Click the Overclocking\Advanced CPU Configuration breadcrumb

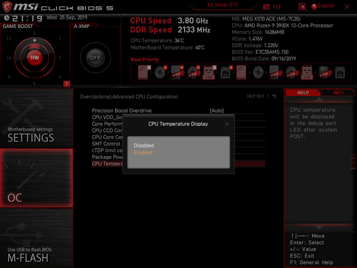point(129,97)
